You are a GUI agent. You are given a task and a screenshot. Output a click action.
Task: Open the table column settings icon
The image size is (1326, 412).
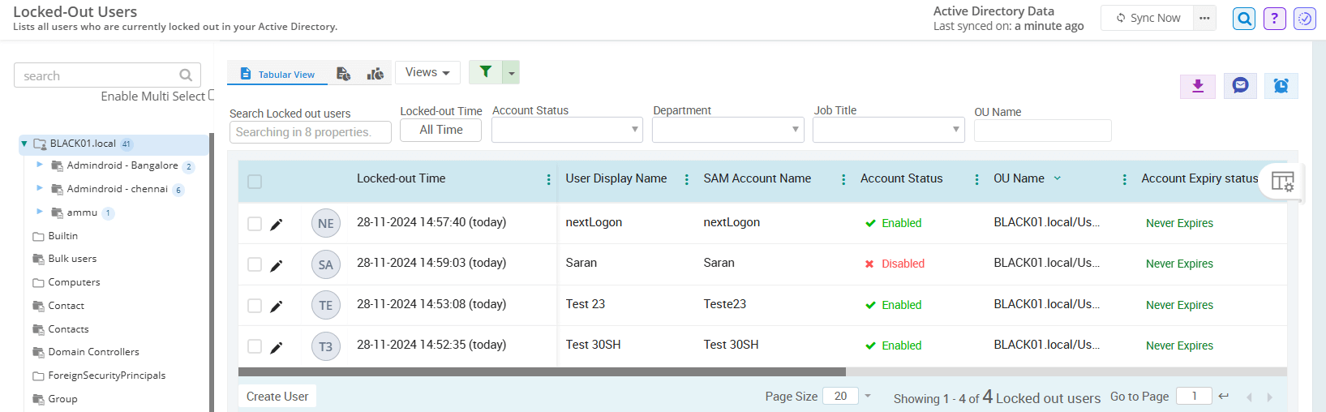point(1282,182)
